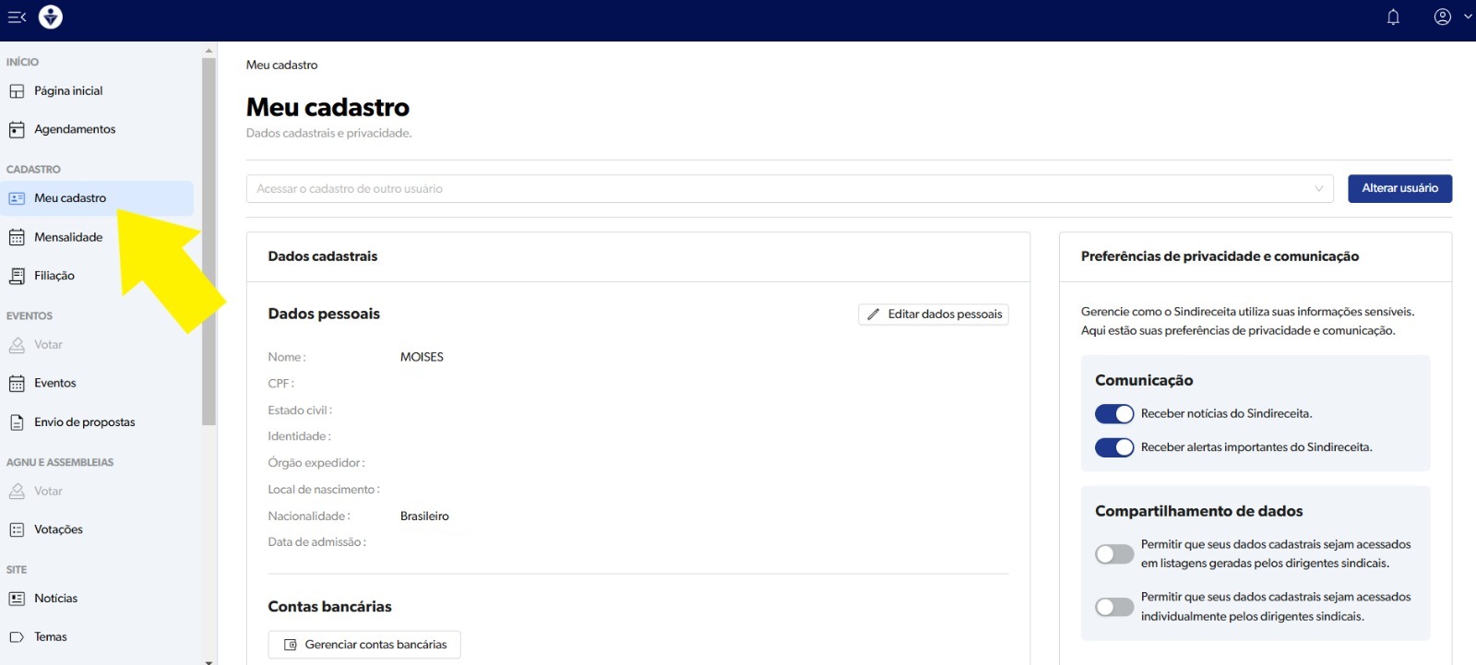Viewport: 1476px width, 665px height.
Task: Expand the other user cadastro dropdown arrow
Action: click(x=1318, y=189)
